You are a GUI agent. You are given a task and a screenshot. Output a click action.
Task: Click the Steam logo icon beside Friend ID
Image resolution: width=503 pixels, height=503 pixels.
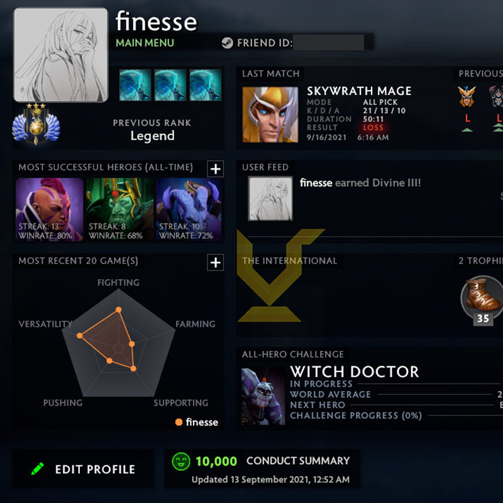click(227, 43)
